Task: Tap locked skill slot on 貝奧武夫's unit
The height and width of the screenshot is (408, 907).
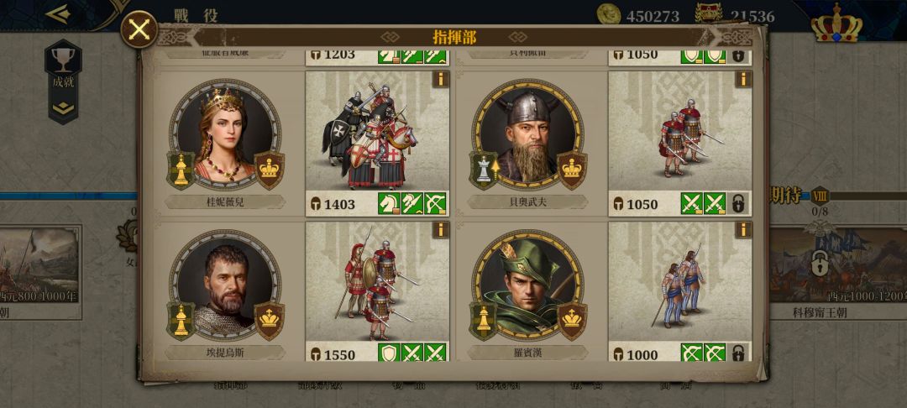Action: click(x=738, y=203)
